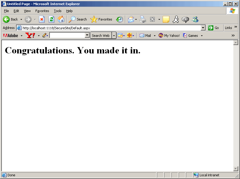Viewport: 240px width, 179px height.
Task: Open Favorites star toolbar button
Action: 101,19
